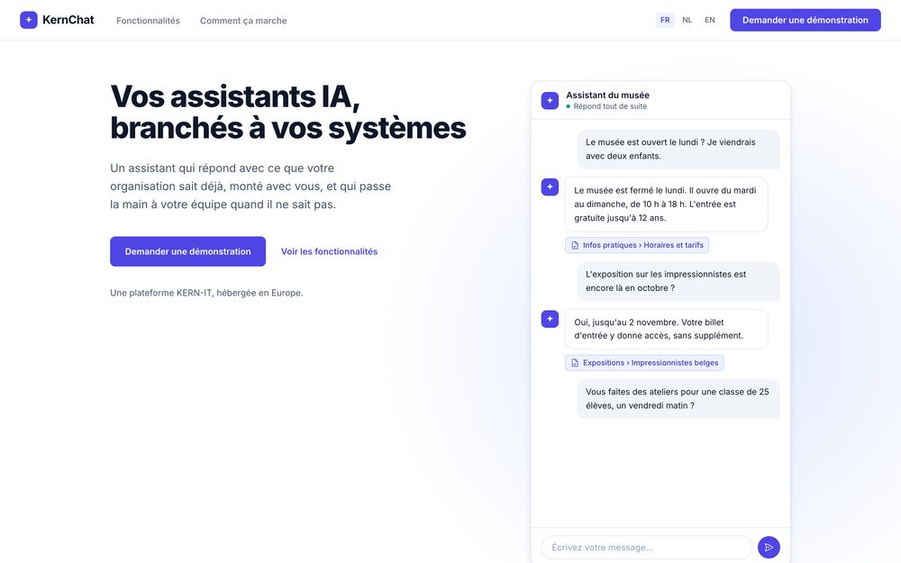Click headline 'Vos assistants IA, branchés à vos systèmes'
This screenshot has width=901, height=563.
tap(288, 112)
